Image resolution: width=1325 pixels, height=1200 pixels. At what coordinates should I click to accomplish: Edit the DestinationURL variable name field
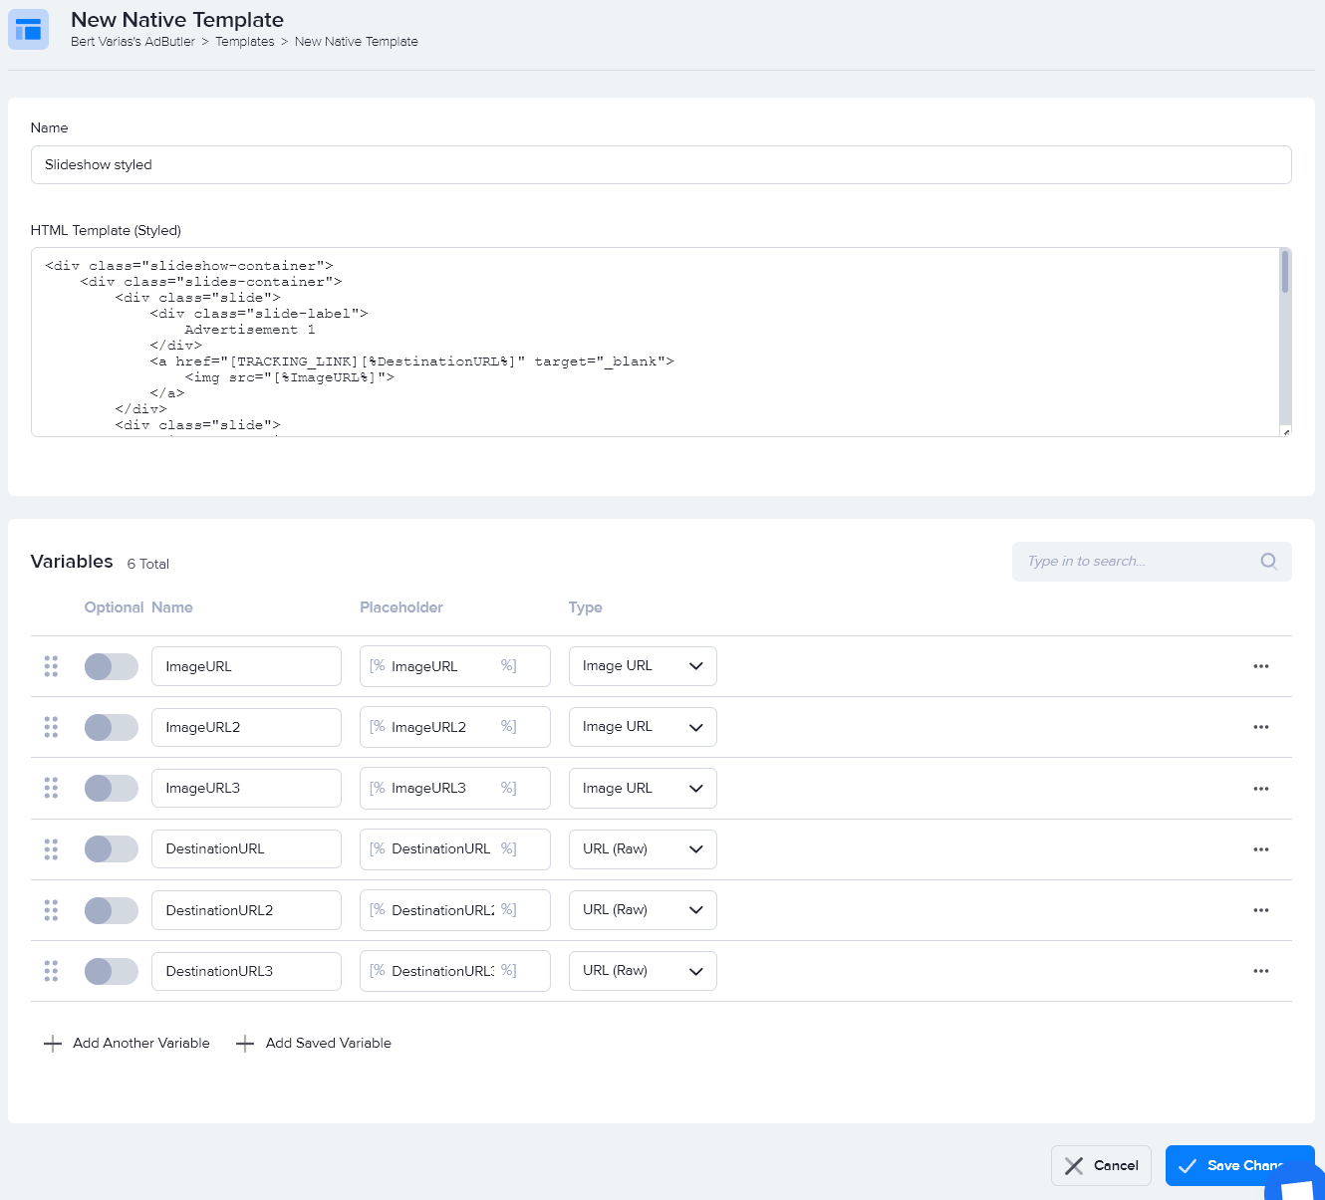pos(246,849)
